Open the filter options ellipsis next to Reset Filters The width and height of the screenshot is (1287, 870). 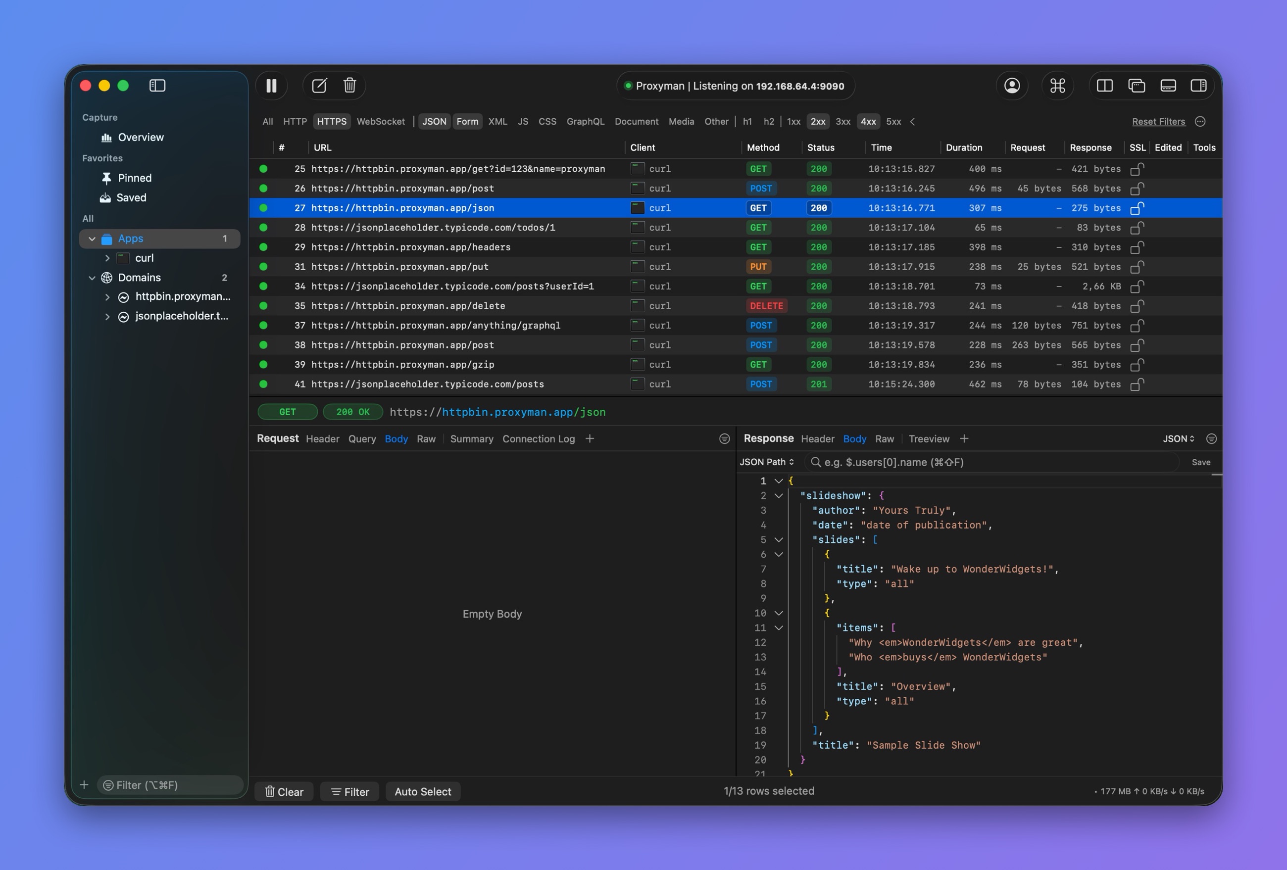[x=1199, y=121]
